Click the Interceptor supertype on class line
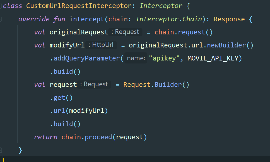This screenshot has height=162, width=270. pos(161,6)
